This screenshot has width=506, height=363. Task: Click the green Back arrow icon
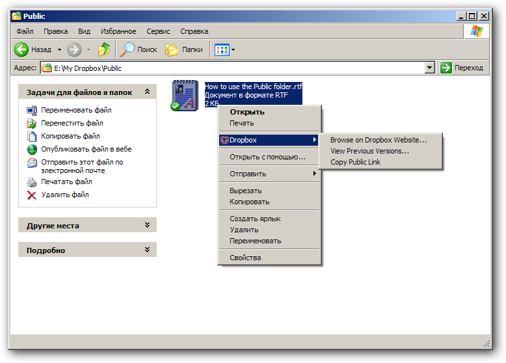[x=21, y=49]
